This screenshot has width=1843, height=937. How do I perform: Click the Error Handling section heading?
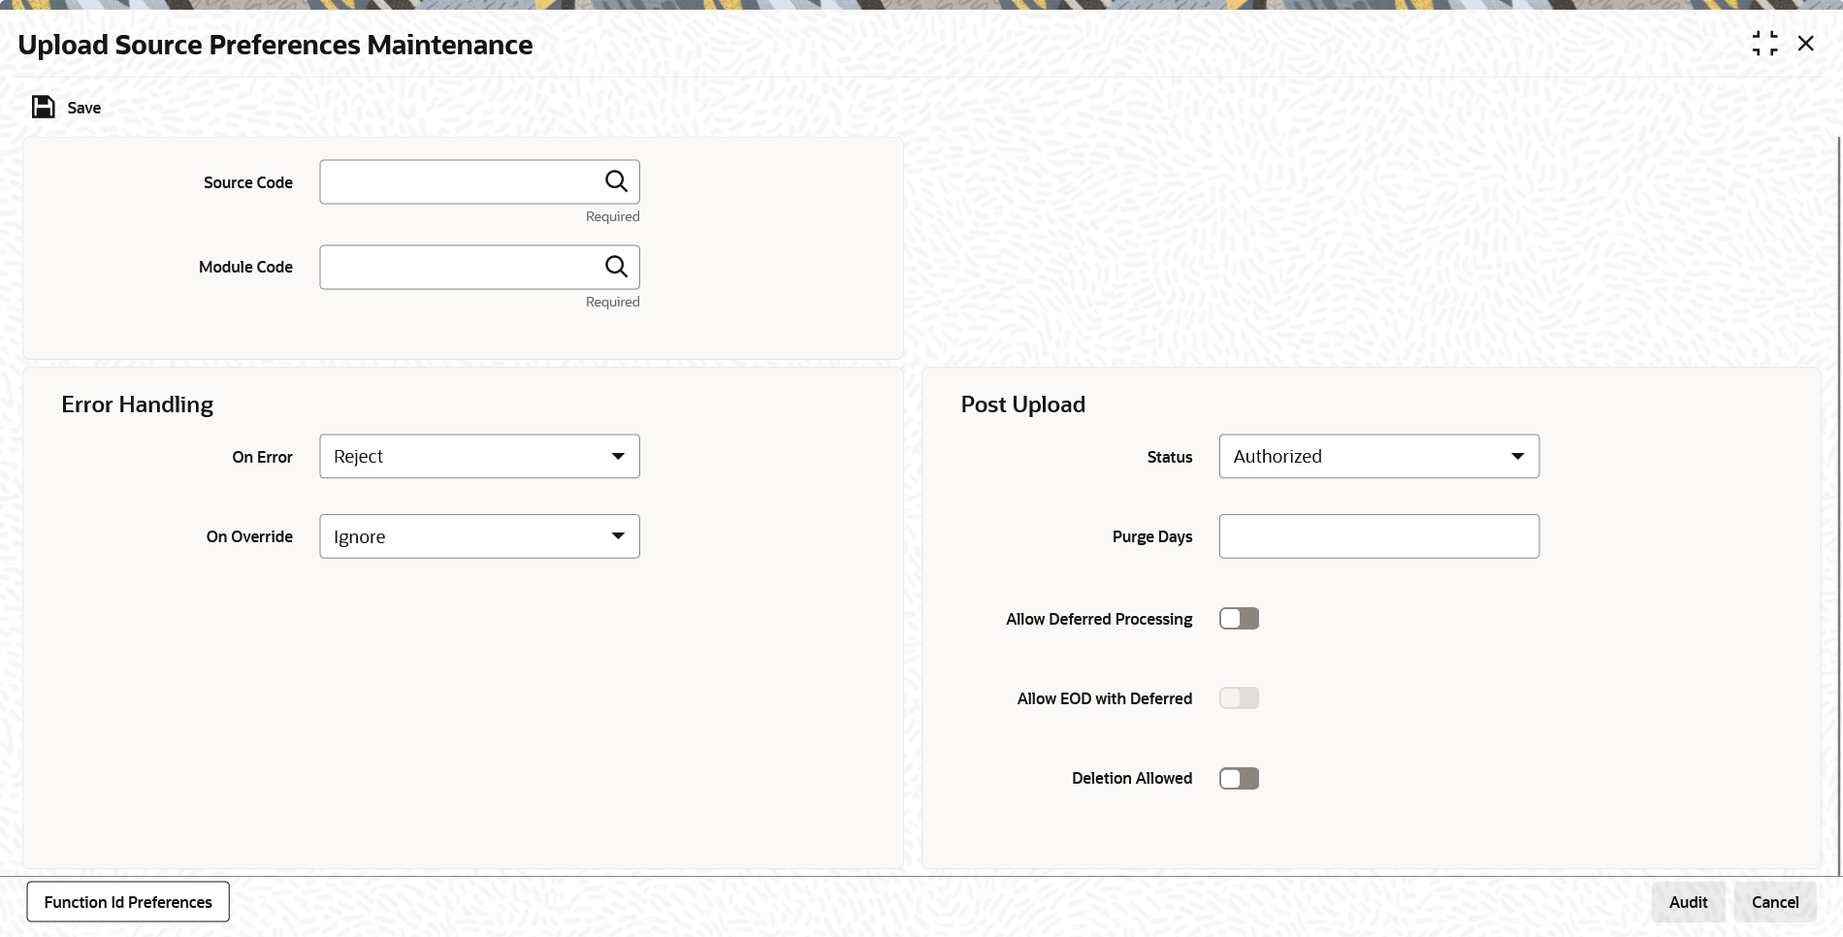[x=138, y=404]
